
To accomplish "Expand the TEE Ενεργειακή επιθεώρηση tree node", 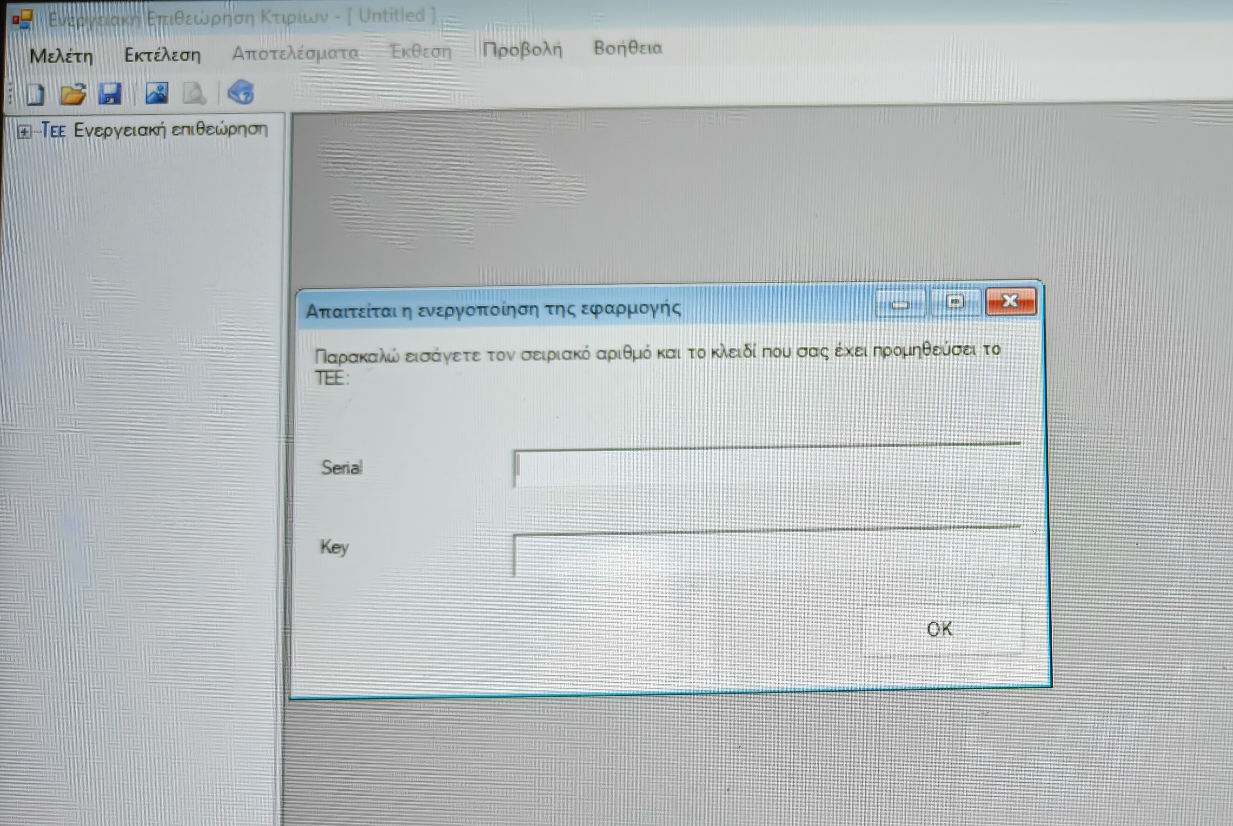I will [24, 132].
